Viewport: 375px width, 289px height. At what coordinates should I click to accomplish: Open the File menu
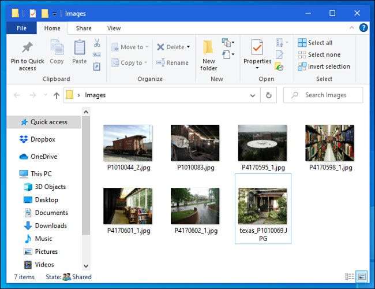[x=21, y=28]
